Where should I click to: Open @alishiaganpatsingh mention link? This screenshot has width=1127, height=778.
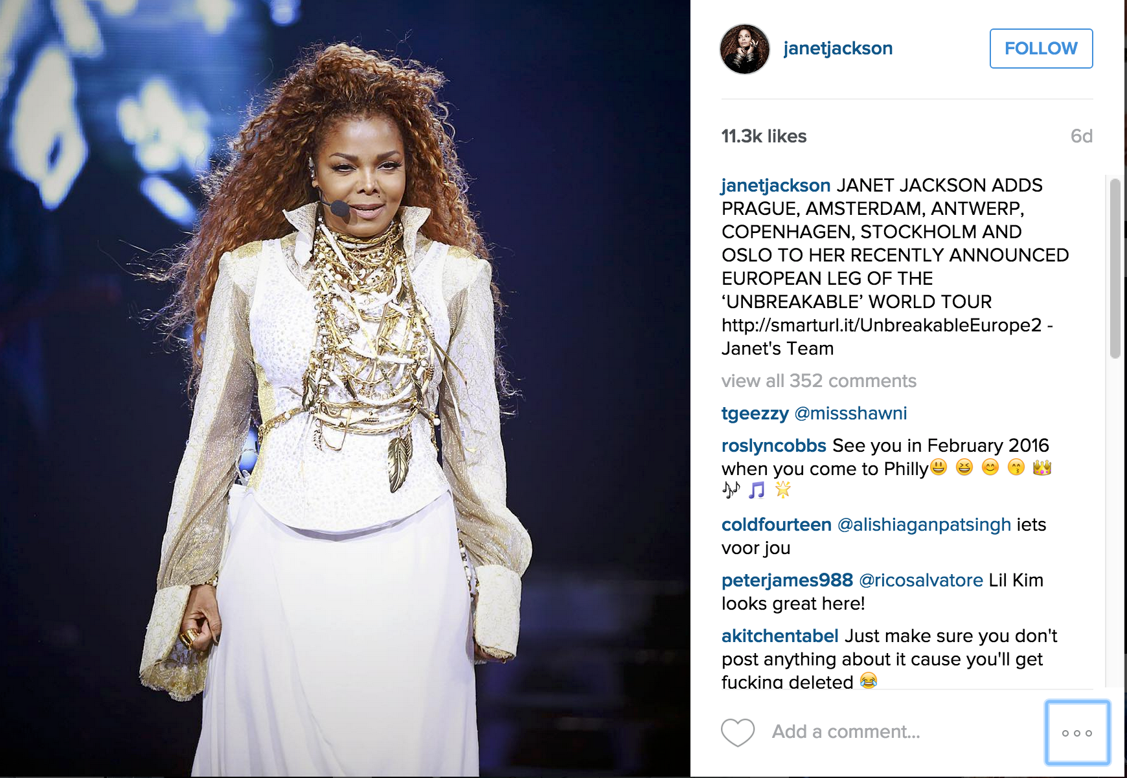[x=924, y=524]
